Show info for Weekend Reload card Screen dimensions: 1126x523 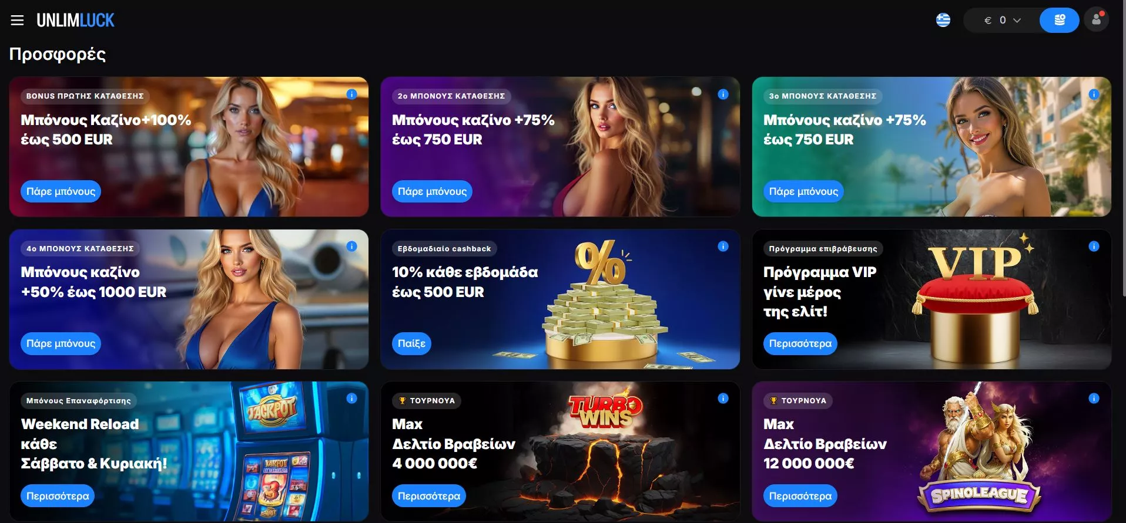[351, 399]
